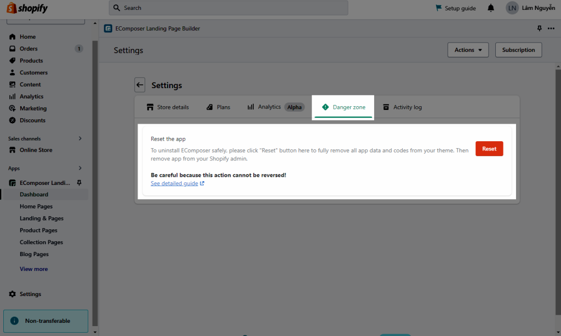
Task: Click the external link icon beside guide
Action: 202,183
